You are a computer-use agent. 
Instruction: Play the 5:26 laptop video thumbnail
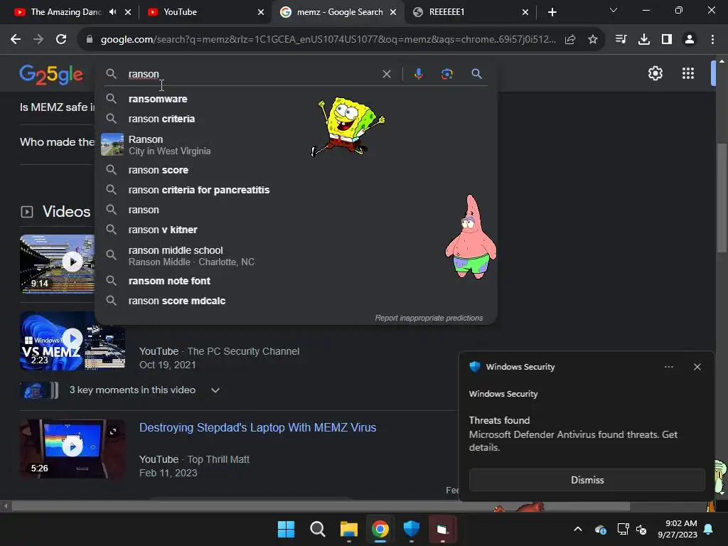(73, 446)
